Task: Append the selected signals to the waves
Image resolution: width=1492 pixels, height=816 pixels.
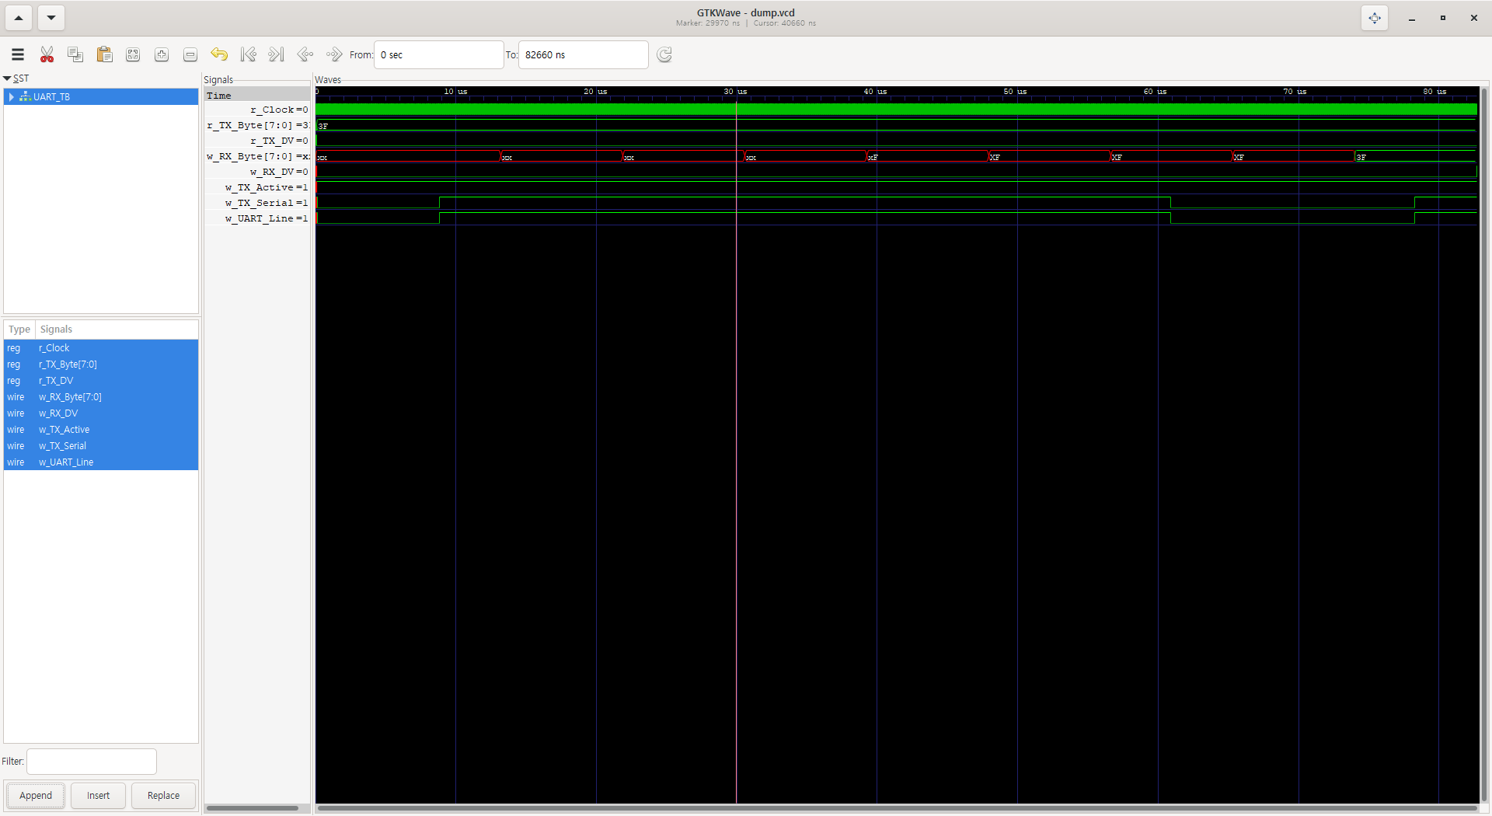Action: click(35, 795)
